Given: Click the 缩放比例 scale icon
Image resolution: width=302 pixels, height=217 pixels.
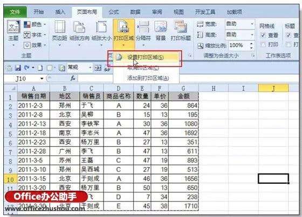Looking at the screenshot, I should (200, 46).
